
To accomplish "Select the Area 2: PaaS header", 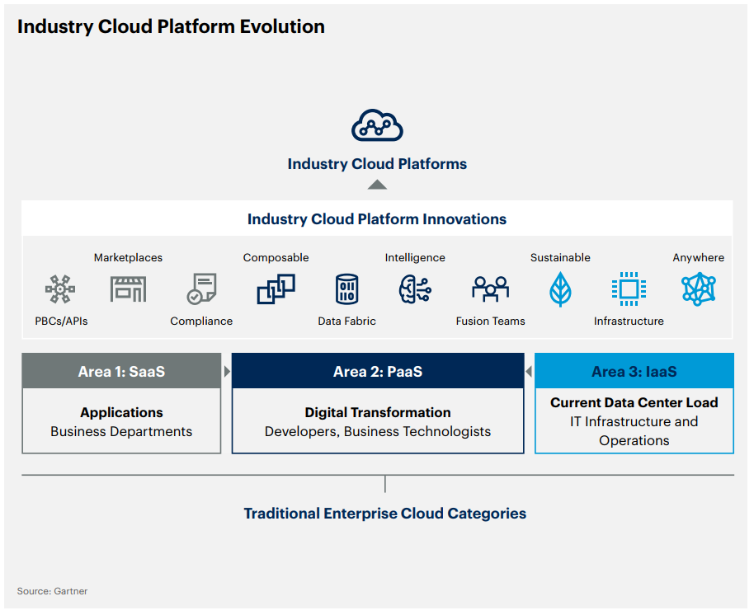I will point(378,371).
